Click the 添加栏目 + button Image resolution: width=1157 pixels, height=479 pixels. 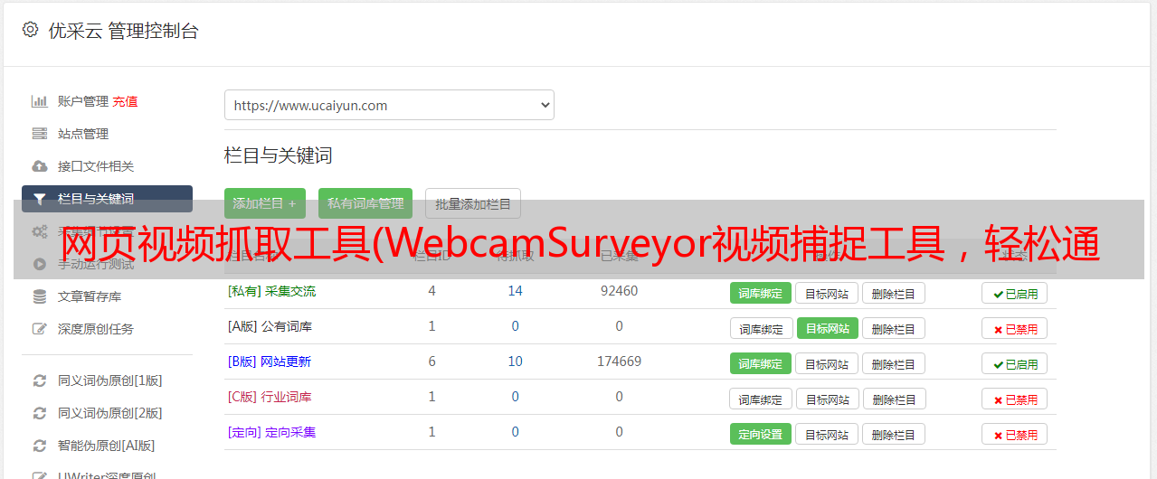click(265, 203)
